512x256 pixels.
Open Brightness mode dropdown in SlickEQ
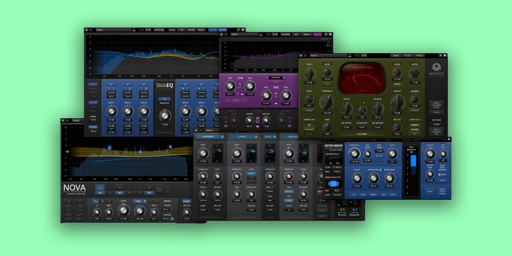164,103
